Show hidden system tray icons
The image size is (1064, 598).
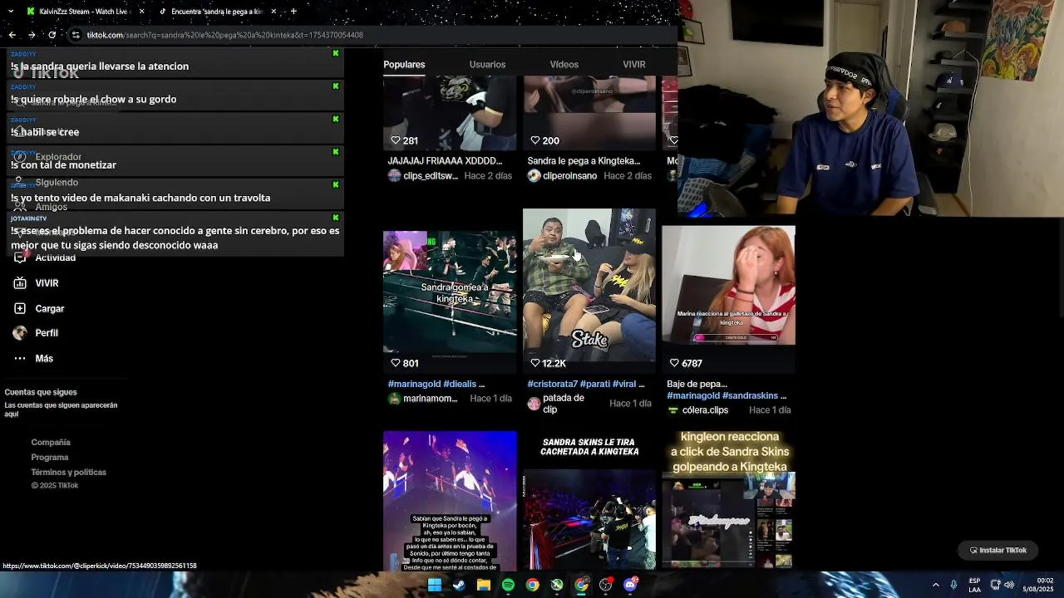[935, 585]
